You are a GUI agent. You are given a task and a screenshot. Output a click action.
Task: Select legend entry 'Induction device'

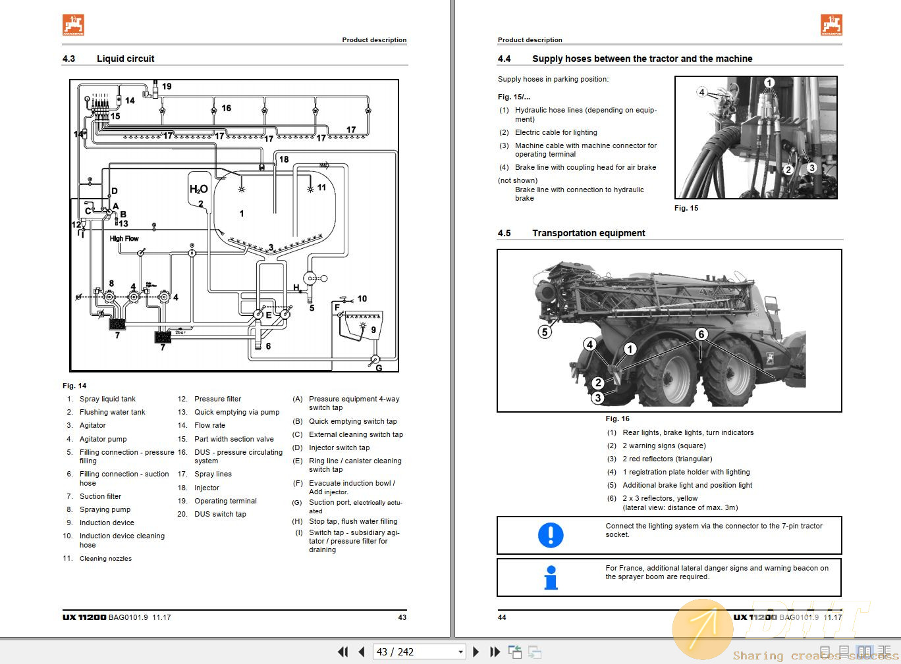click(107, 523)
